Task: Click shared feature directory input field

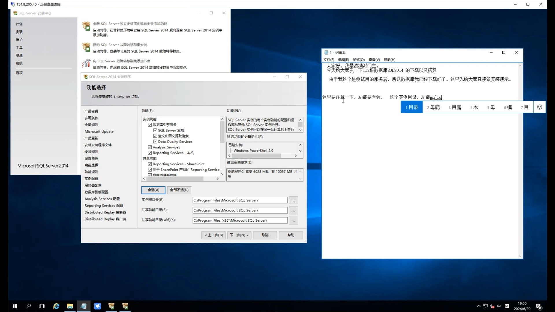Action: point(240,211)
